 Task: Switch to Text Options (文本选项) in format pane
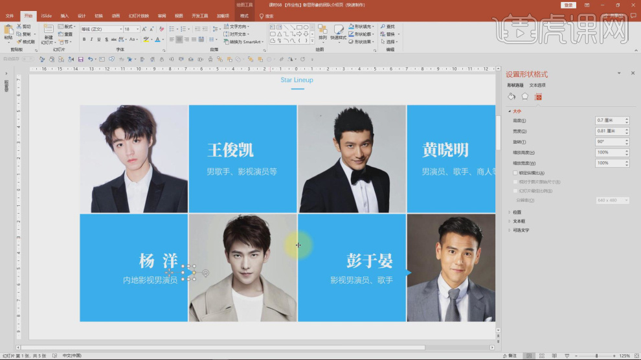pyautogui.click(x=537, y=85)
